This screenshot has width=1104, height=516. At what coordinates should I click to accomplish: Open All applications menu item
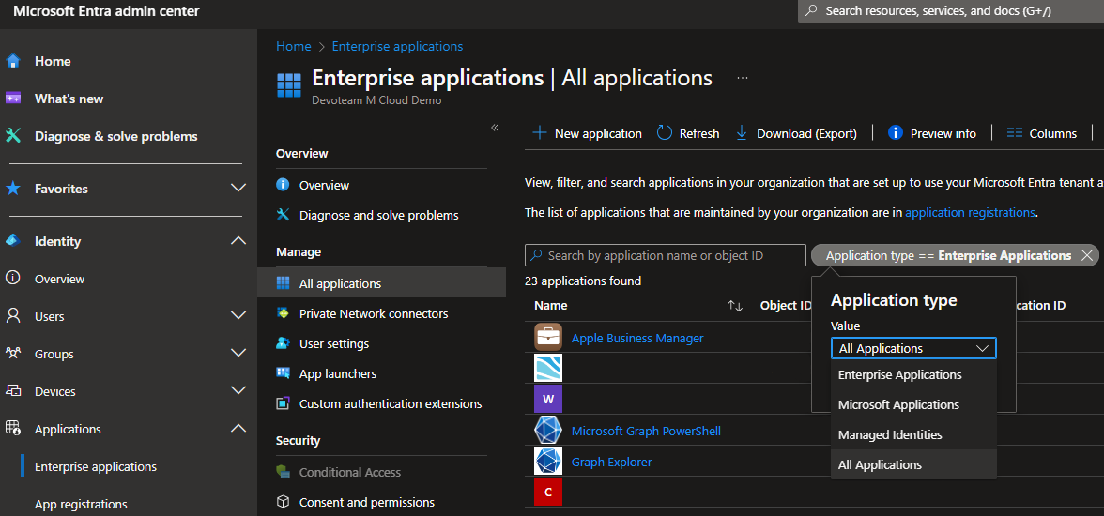(381, 283)
